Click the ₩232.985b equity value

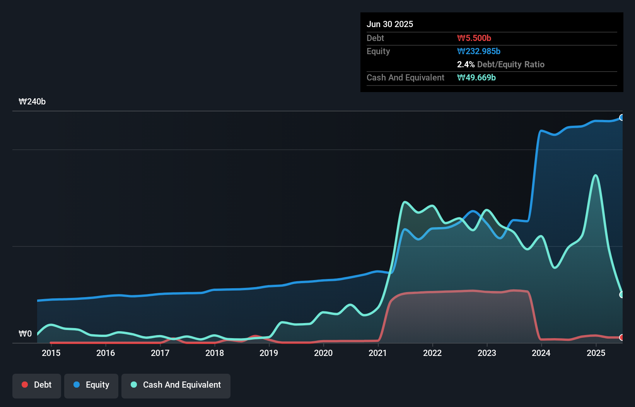click(479, 51)
